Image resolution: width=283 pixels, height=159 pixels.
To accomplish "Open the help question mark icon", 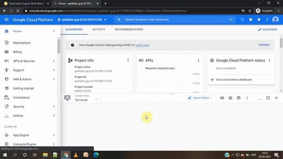I will [251, 19].
